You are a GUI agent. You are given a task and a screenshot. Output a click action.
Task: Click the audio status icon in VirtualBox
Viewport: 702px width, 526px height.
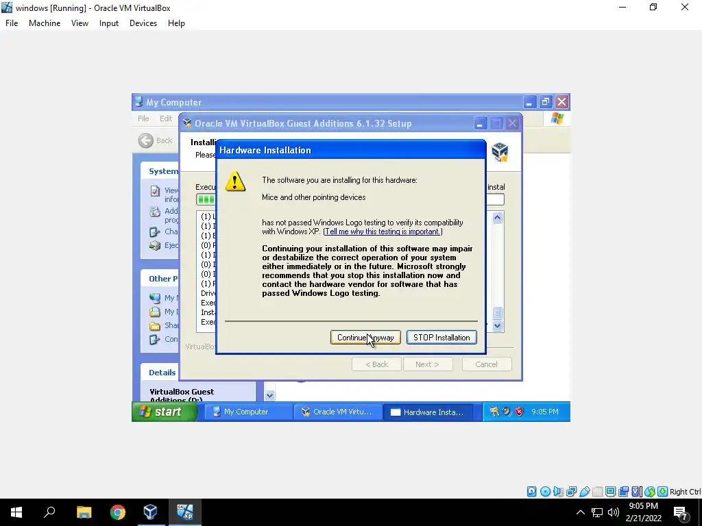[x=558, y=492]
